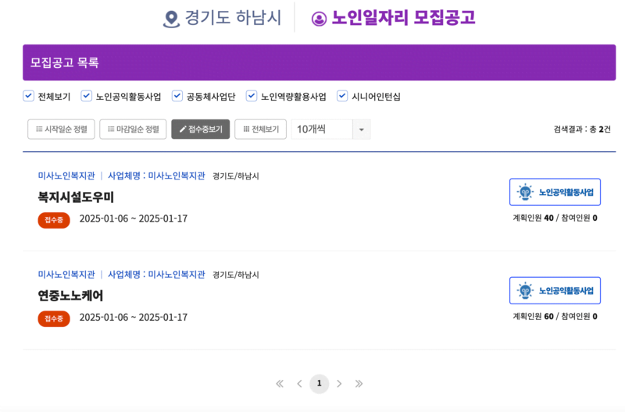Go to next page arrow
625x412 pixels.
point(339,384)
